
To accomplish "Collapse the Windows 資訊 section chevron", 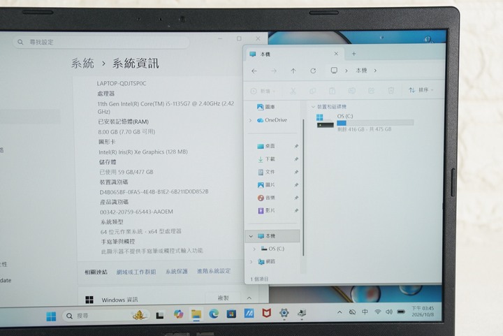I will pyautogui.click(x=249, y=298).
